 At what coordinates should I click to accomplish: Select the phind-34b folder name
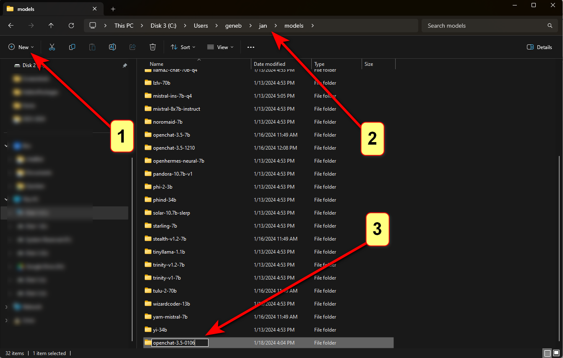click(x=164, y=200)
